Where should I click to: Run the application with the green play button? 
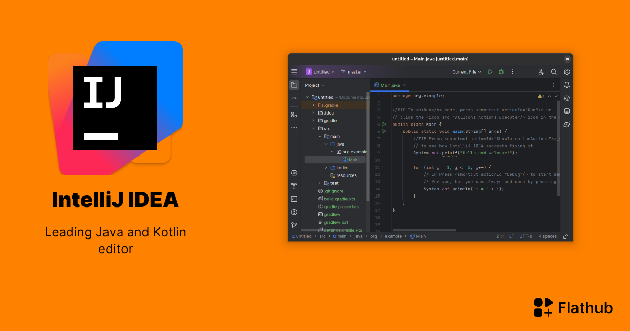click(x=490, y=71)
